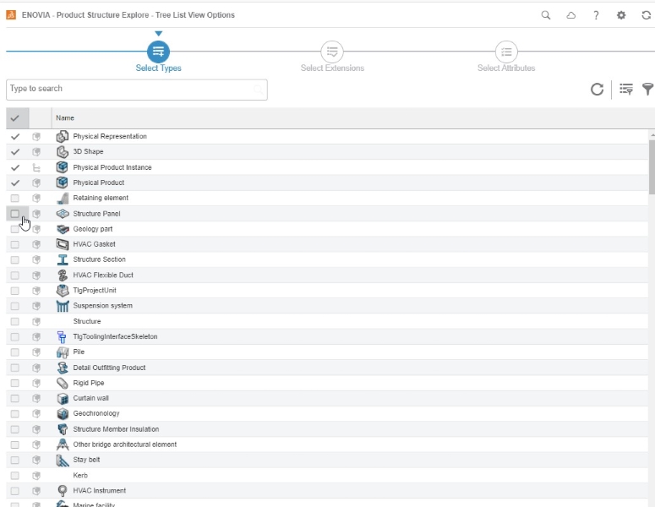Click the TlgProjectUnit type icon
Screen dimensions: 655x507
(x=63, y=290)
